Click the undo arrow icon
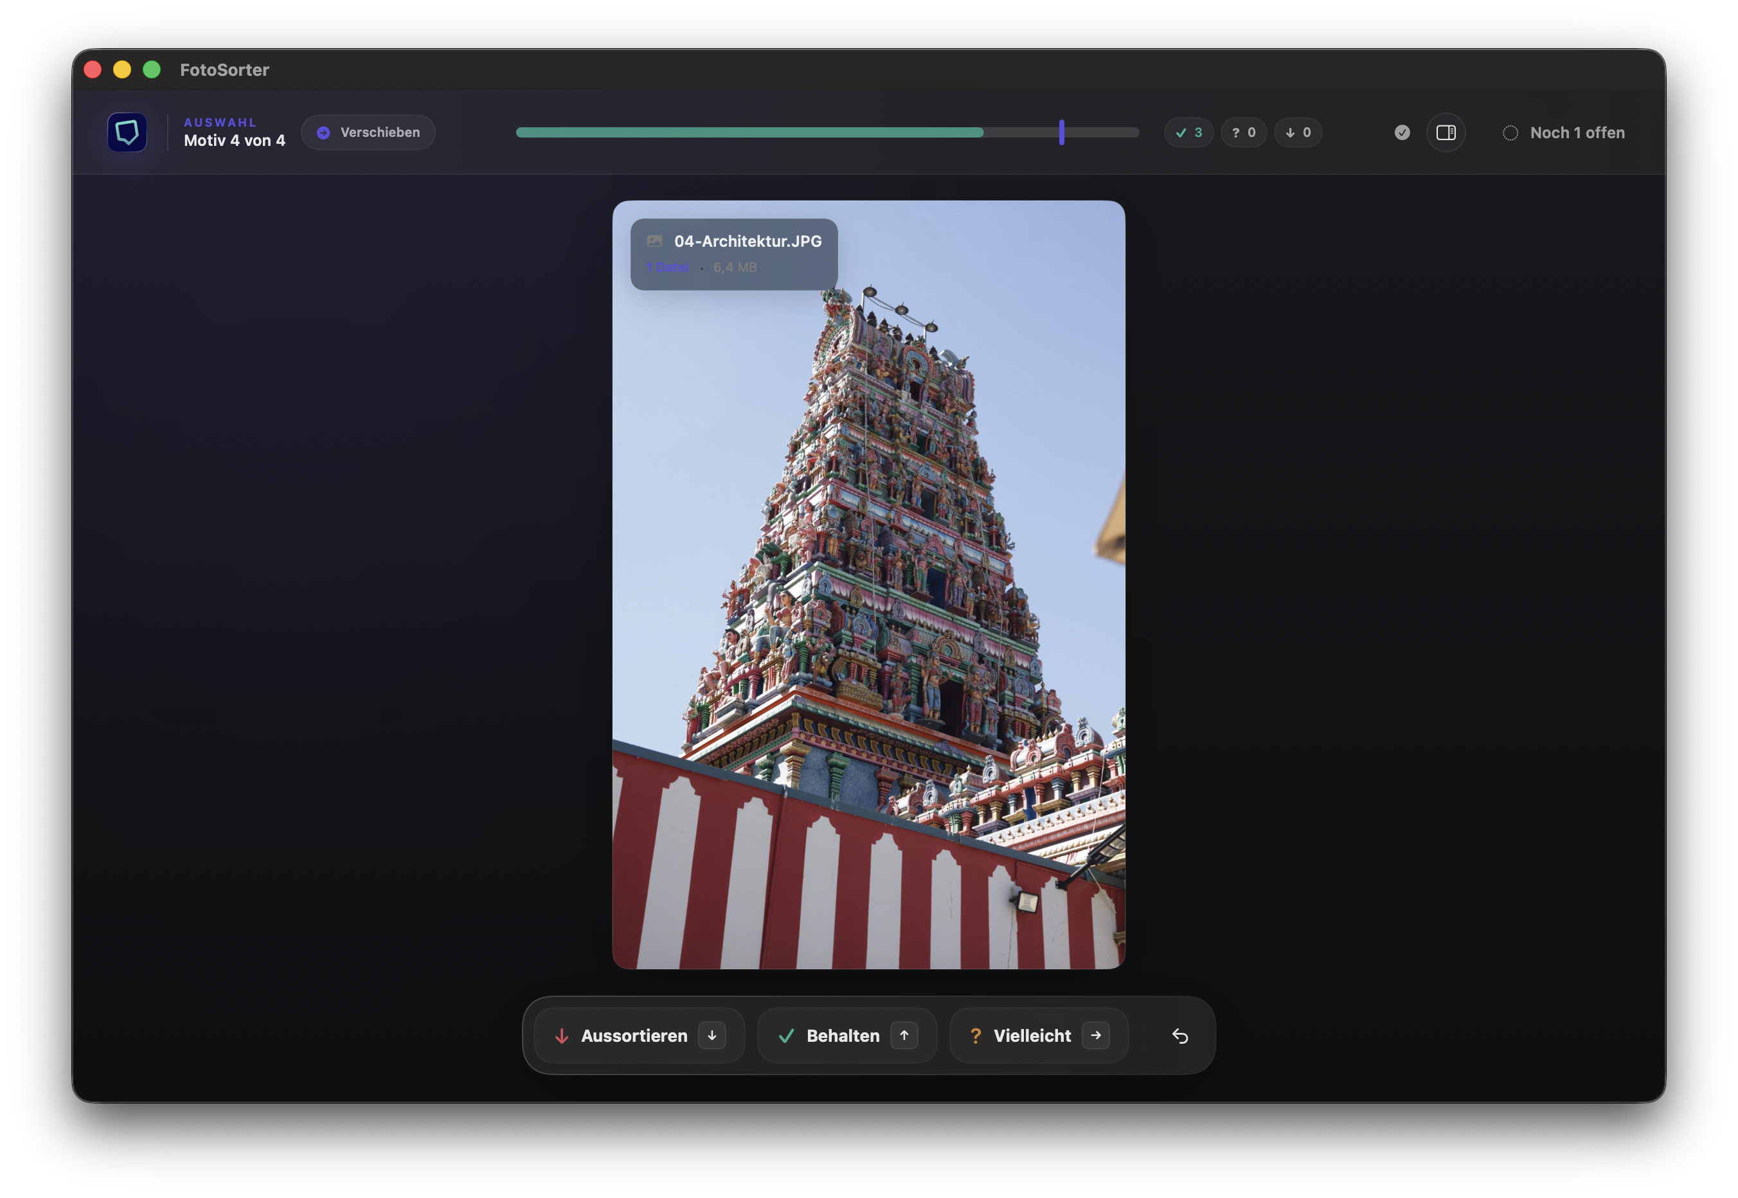 pyautogui.click(x=1179, y=1036)
